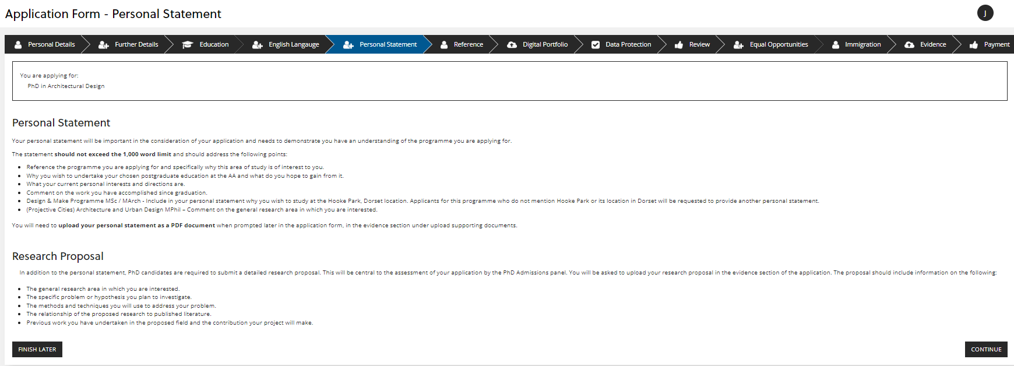This screenshot has width=1014, height=366.
Task: Go to the Reference step
Action: point(468,45)
